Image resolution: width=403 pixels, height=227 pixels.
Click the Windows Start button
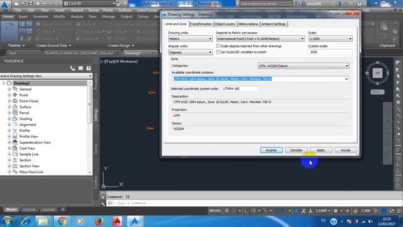[7, 221]
